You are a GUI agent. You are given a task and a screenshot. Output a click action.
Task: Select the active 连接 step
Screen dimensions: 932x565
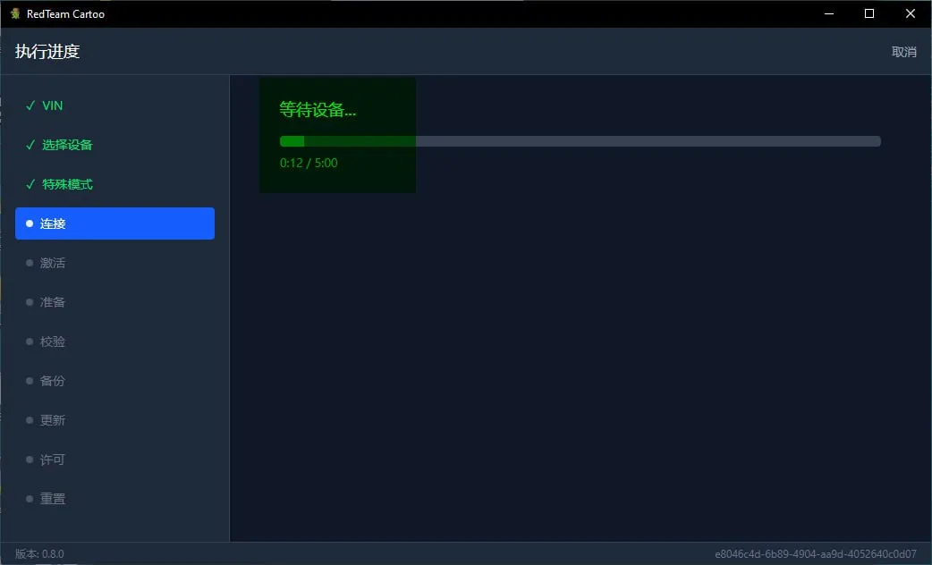tap(114, 223)
